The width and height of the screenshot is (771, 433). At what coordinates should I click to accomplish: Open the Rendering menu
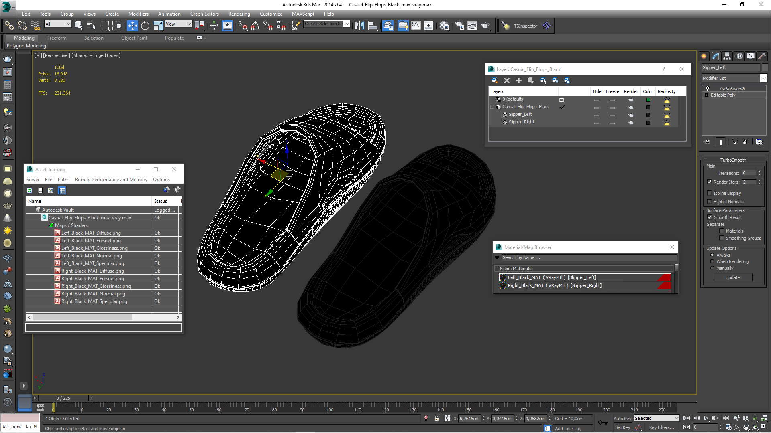(x=239, y=14)
